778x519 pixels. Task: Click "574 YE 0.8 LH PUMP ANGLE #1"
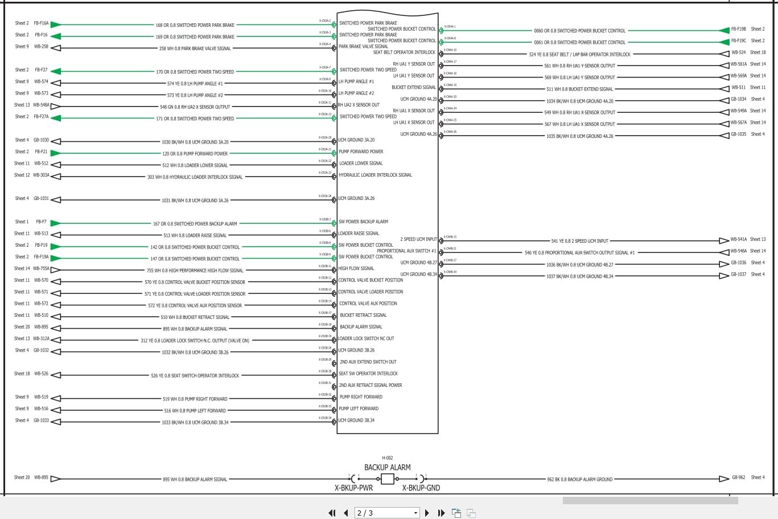pos(195,84)
